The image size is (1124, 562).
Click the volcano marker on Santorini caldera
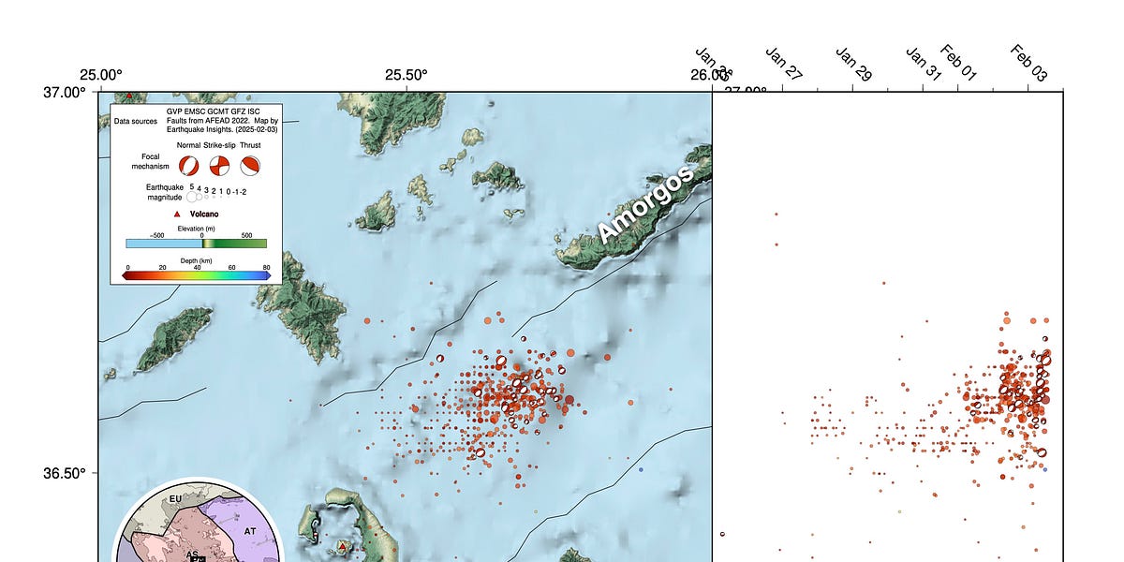pyautogui.click(x=343, y=546)
